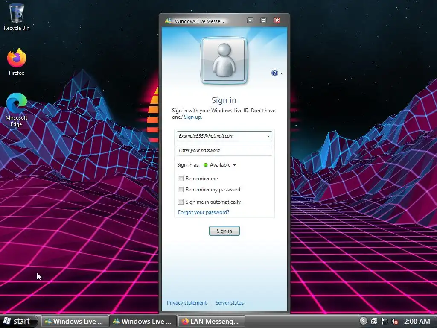Click the Enter your password field
Viewport: 437px width, 328px height.
(x=224, y=151)
